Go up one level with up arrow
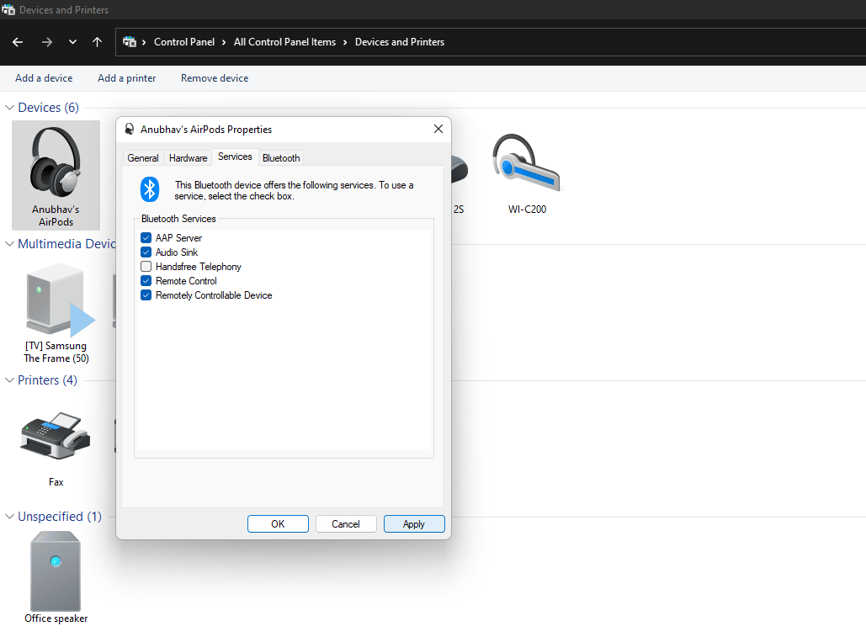866x637 pixels. [98, 42]
